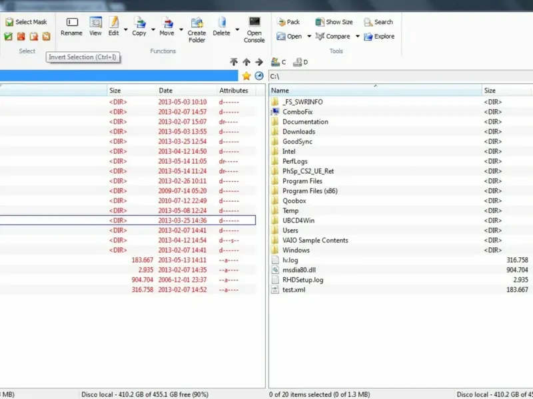The image size is (533, 399).
Task: Switch to drive D button
Action: [300, 62]
